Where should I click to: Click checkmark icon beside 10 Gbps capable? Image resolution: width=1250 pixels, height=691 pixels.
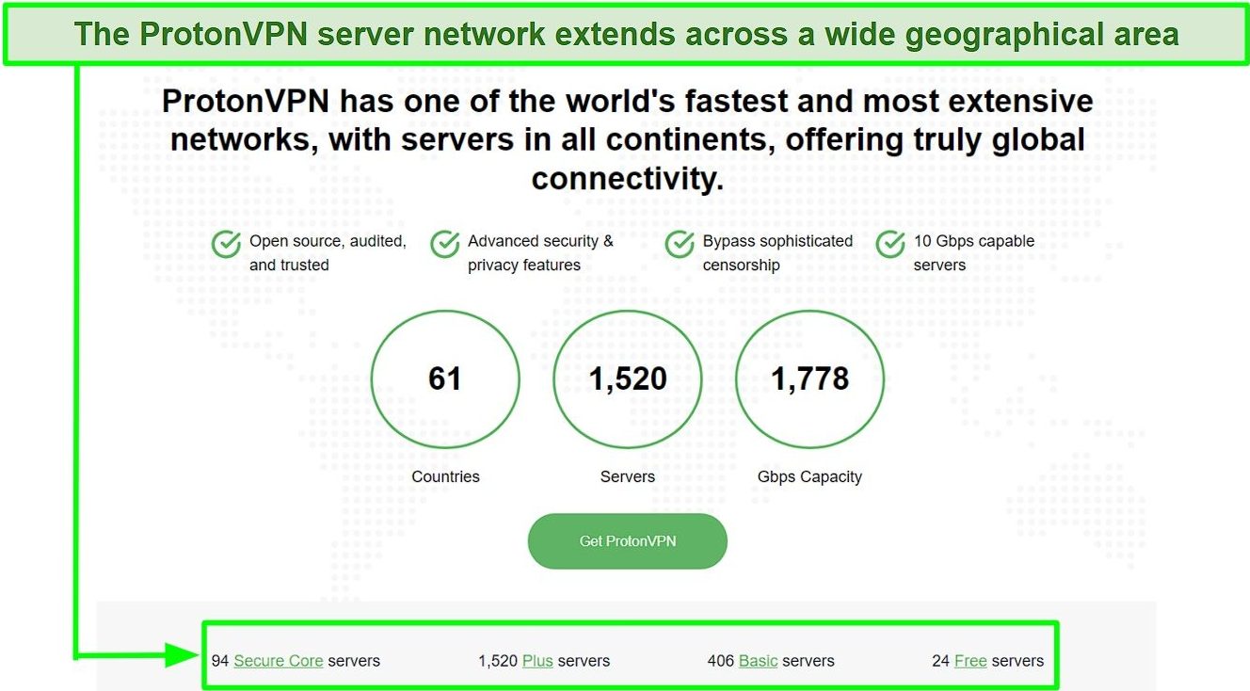pos(890,245)
